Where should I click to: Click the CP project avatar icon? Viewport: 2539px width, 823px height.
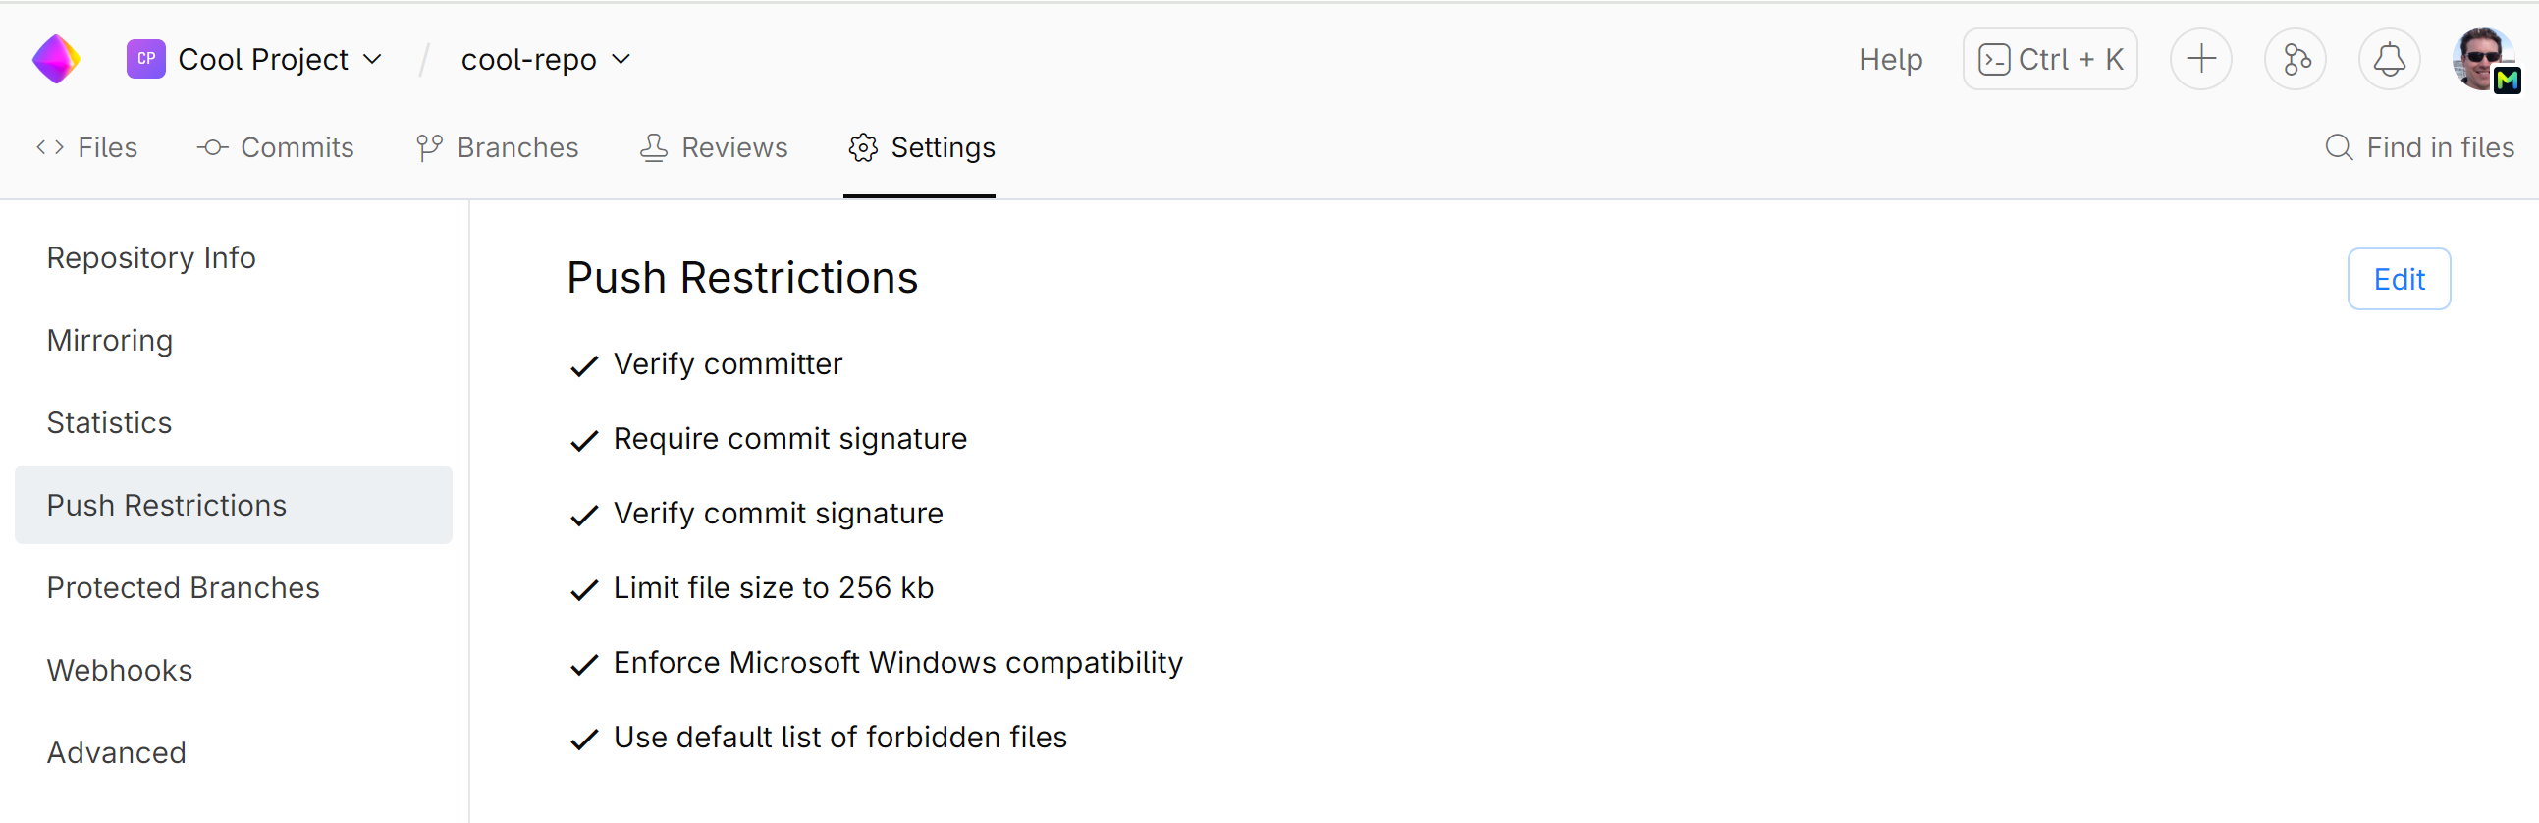(x=146, y=59)
